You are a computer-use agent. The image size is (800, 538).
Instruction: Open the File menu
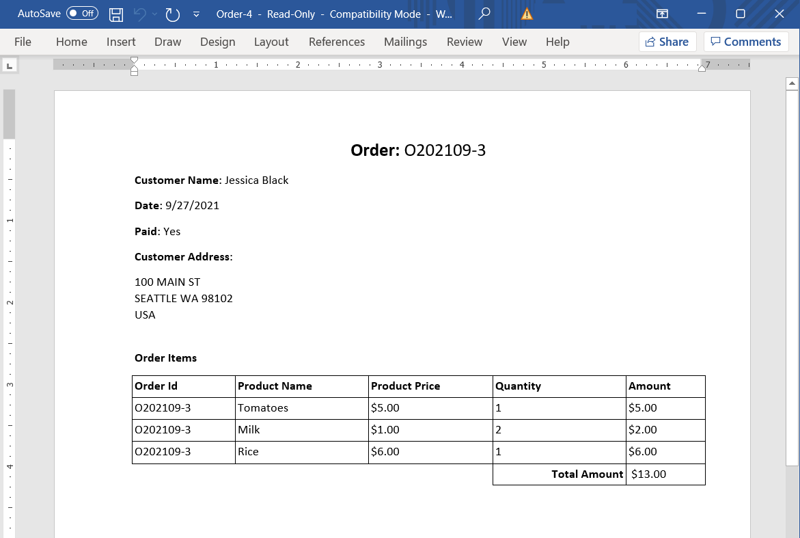click(23, 42)
